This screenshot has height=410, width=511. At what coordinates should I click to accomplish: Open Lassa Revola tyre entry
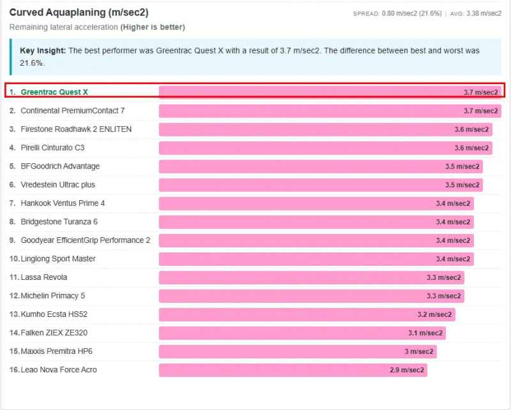coord(43,277)
